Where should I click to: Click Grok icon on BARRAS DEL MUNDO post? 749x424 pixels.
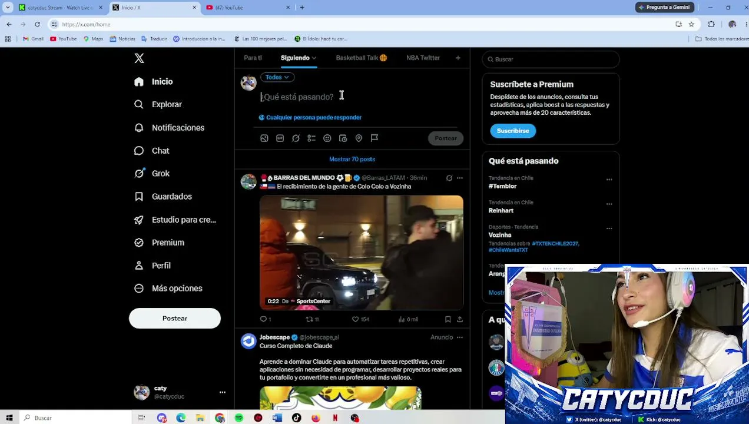[x=449, y=178]
